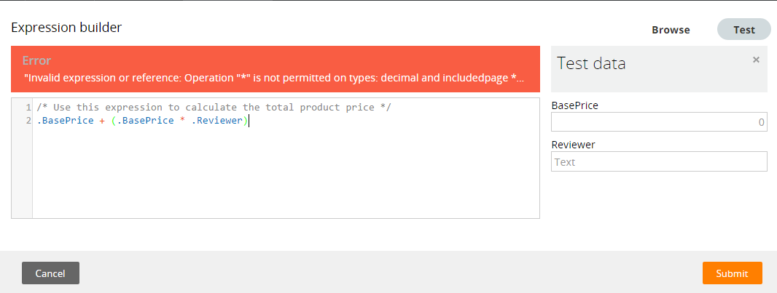This screenshot has height=293, width=777.
Task: Submit the expression
Action: pos(732,273)
